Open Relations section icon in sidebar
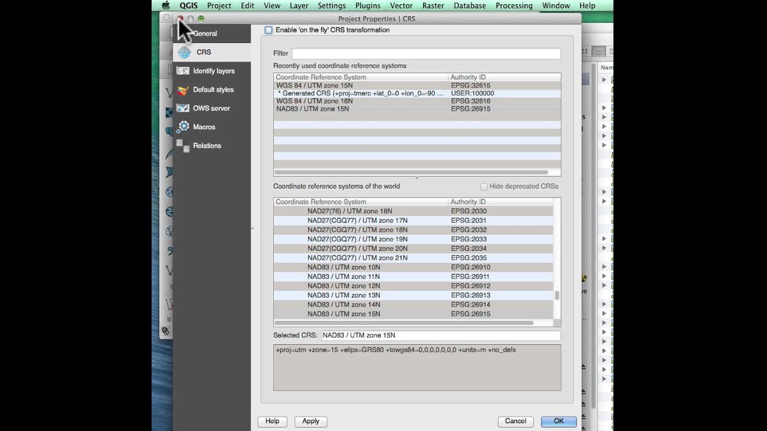The height and width of the screenshot is (431, 767). click(x=183, y=145)
